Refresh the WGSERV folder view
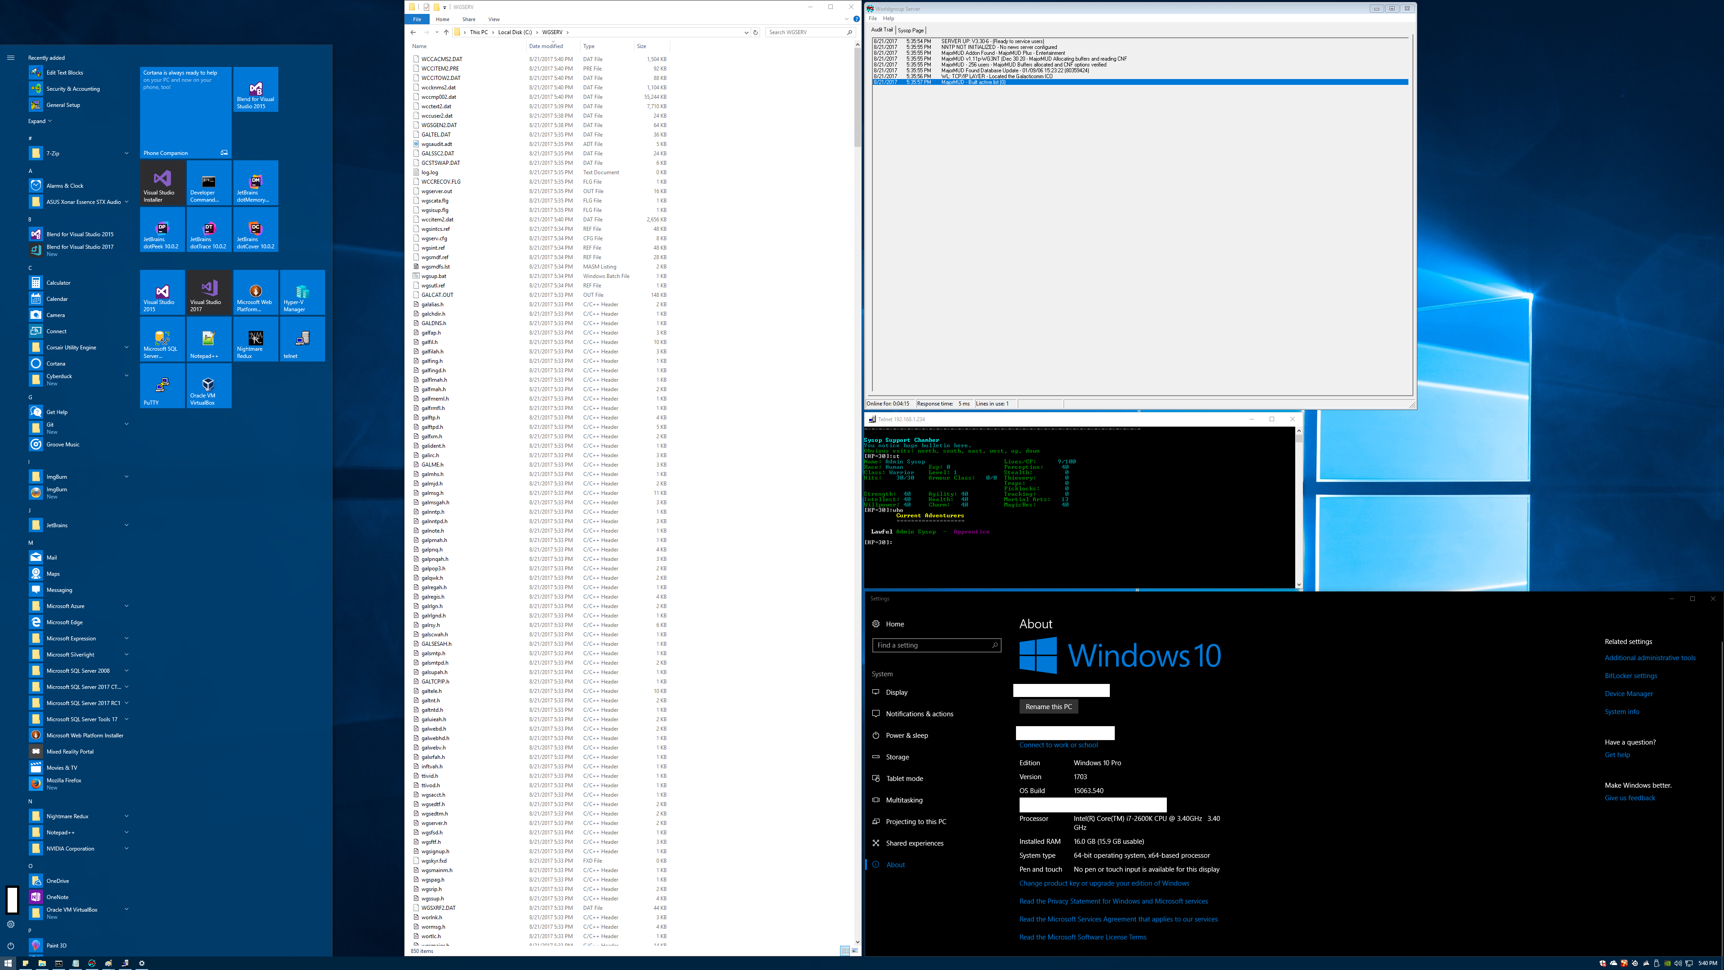This screenshot has height=970, width=1724. pos(756,32)
